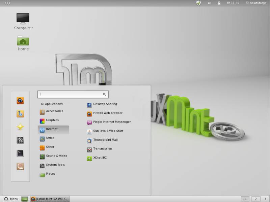Select the home folder desktop icon
The image size is (270, 202).
click(x=23, y=43)
